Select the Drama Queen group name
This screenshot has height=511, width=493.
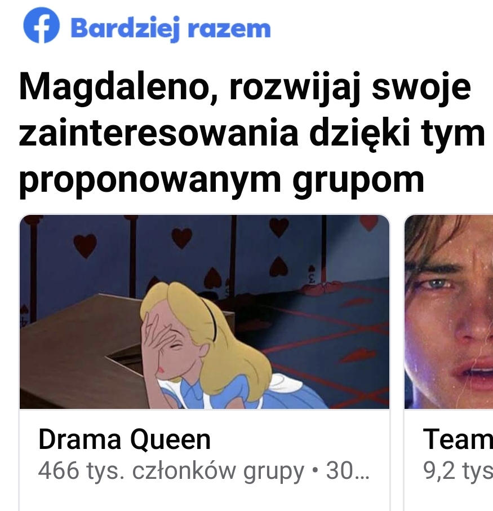pyautogui.click(x=125, y=439)
